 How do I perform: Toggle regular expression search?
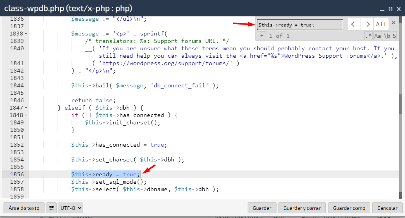[x=369, y=36]
